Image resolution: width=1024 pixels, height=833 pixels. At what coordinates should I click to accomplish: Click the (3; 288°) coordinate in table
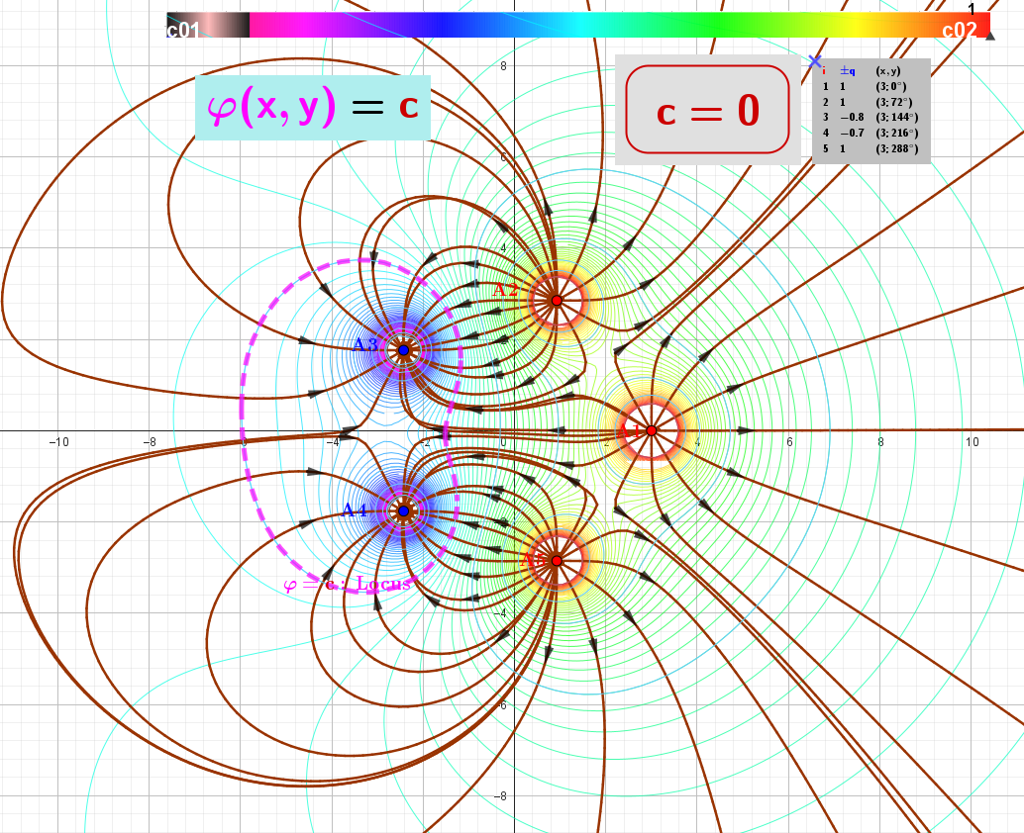coord(896,148)
